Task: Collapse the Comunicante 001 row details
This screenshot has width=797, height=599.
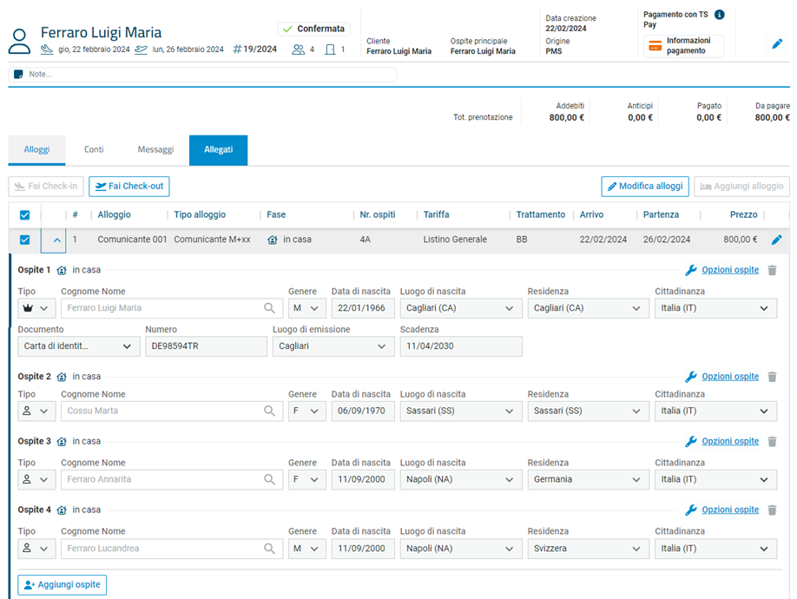Action: [57, 240]
